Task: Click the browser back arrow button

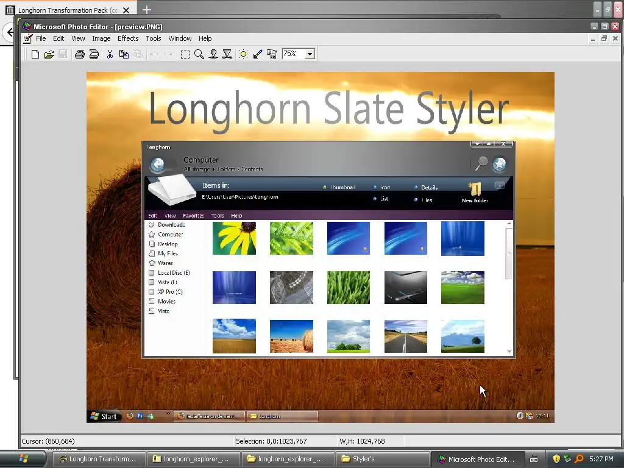Action: click(10, 33)
